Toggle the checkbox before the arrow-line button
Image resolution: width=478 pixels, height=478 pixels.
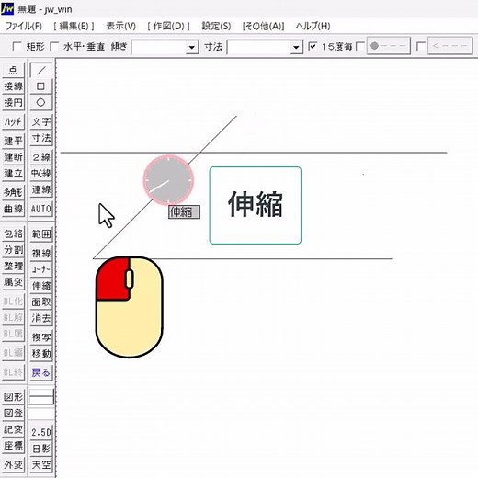[x=421, y=47]
